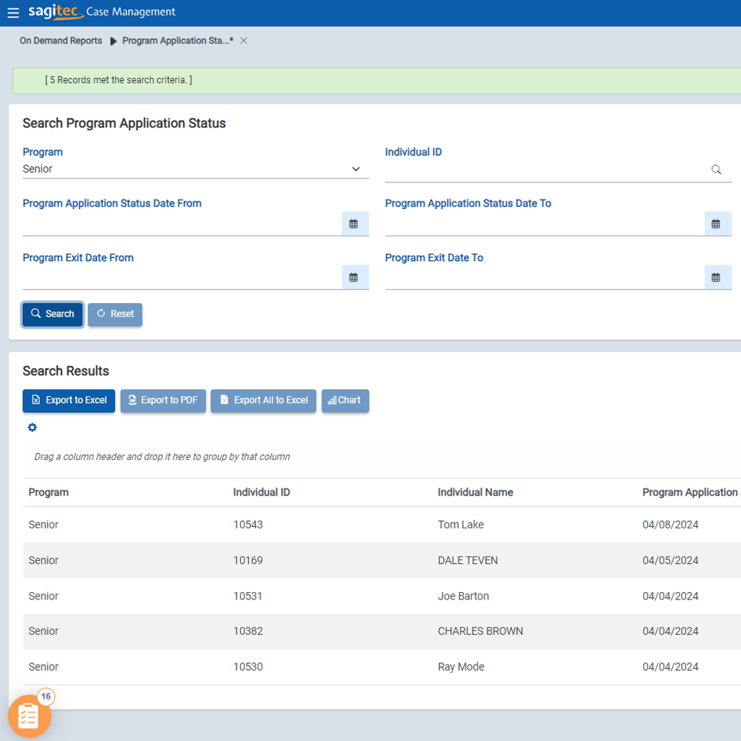
Task: Open calendar for Program Exit Date To
Action: [717, 277]
